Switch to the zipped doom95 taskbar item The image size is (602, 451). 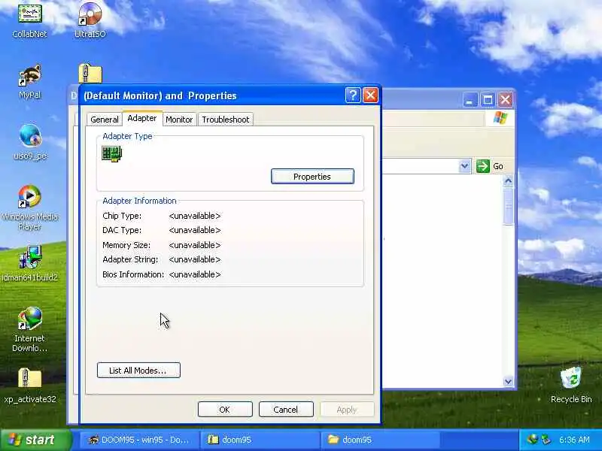(260, 440)
